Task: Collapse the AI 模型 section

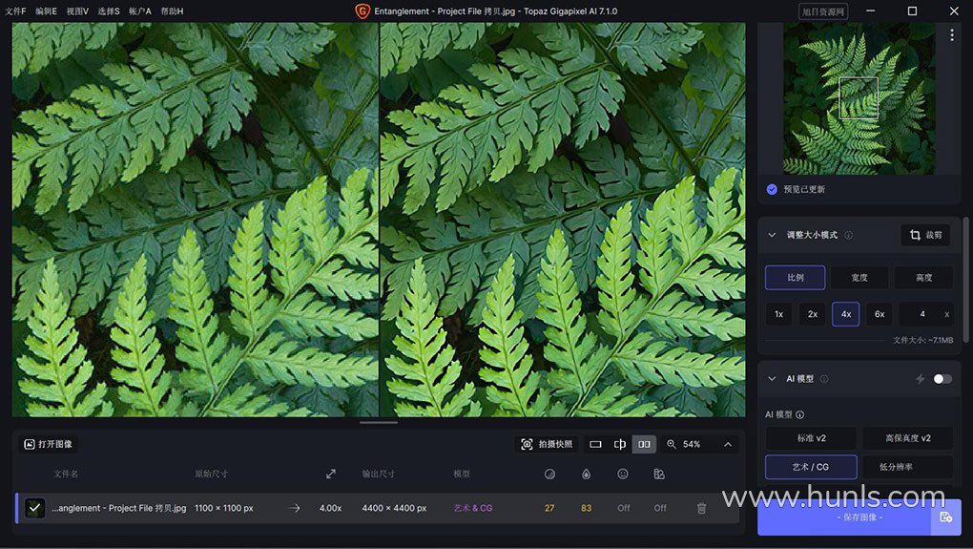Action: pos(772,379)
